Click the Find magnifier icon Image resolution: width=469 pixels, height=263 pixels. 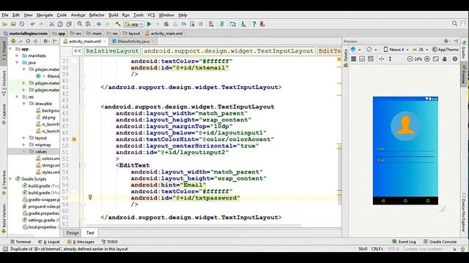coord(80,24)
